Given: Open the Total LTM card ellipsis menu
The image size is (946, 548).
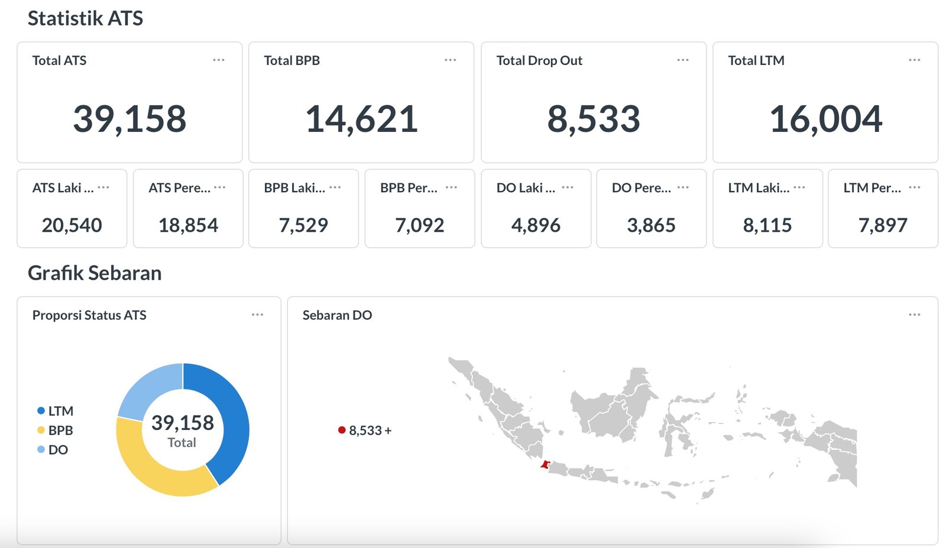Looking at the screenshot, I should 915,60.
